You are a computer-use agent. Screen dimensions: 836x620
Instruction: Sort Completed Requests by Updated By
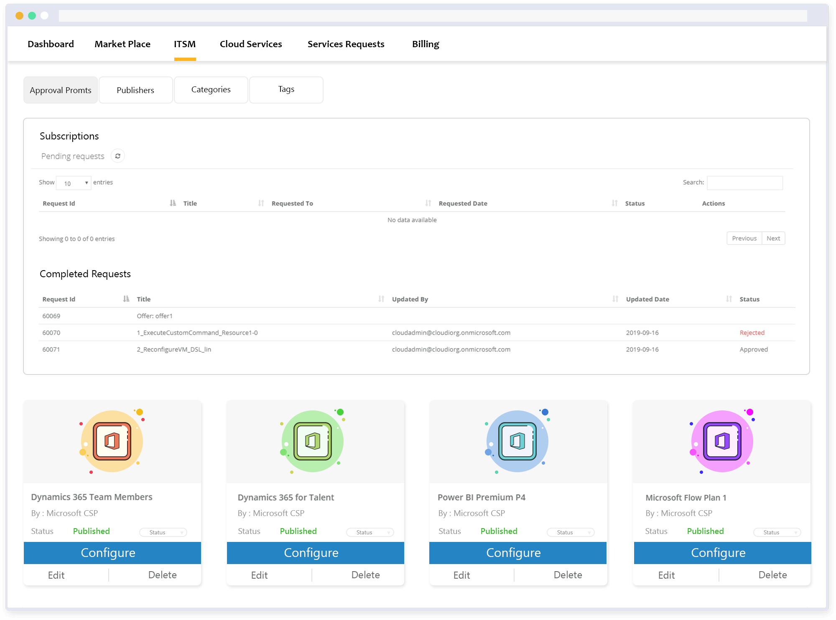pyautogui.click(x=380, y=299)
